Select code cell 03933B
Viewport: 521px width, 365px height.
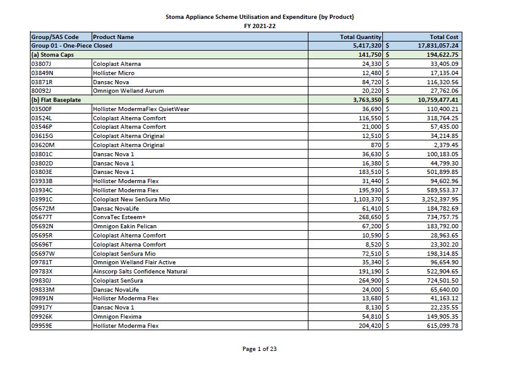[61, 181]
